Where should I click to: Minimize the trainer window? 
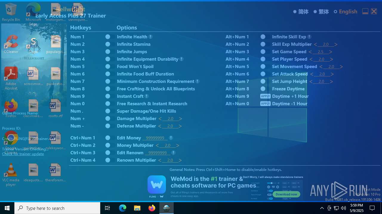[x=365, y=12]
